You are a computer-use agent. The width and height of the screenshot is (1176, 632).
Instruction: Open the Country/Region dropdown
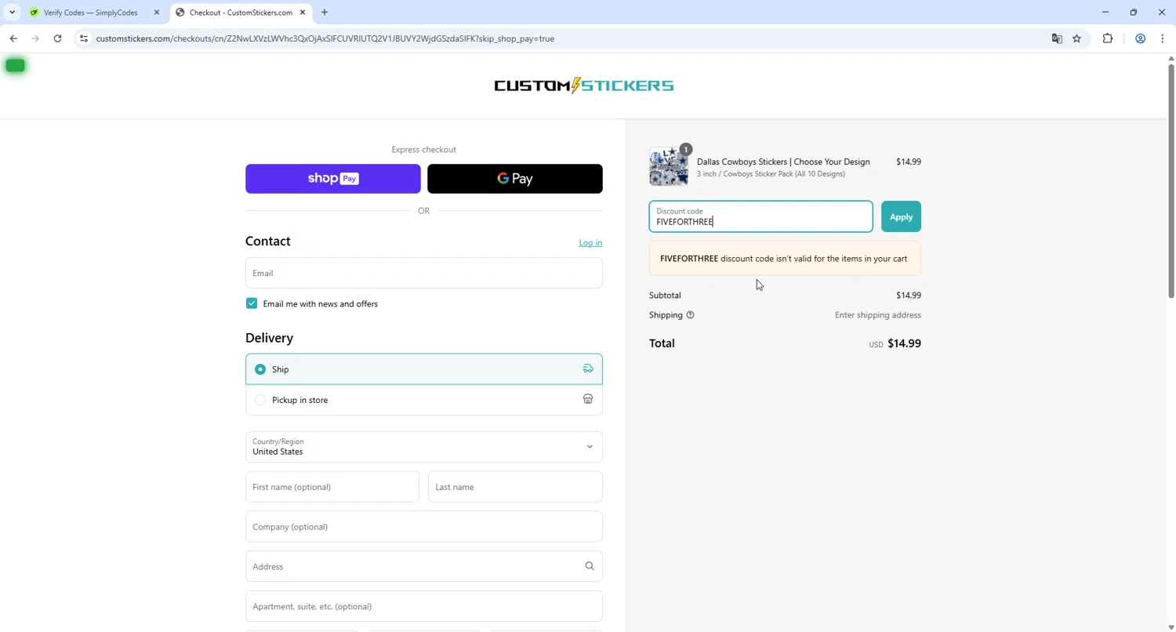(x=424, y=447)
